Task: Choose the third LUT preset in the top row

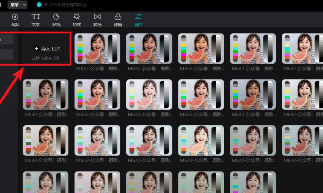Action: [x=201, y=49]
